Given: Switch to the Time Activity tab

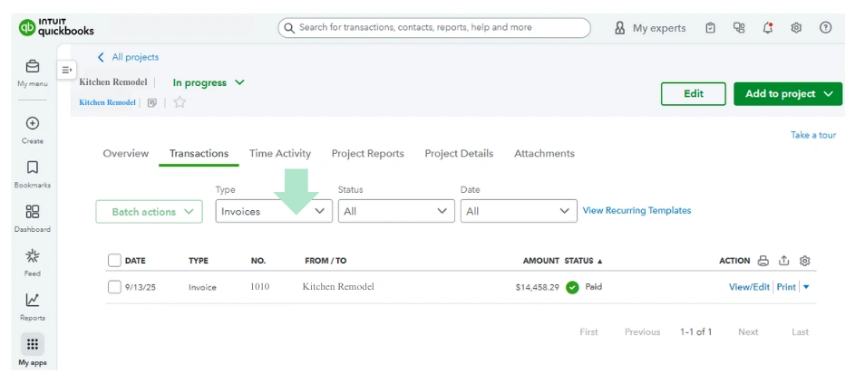Looking at the screenshot, I should coord(280,154).
